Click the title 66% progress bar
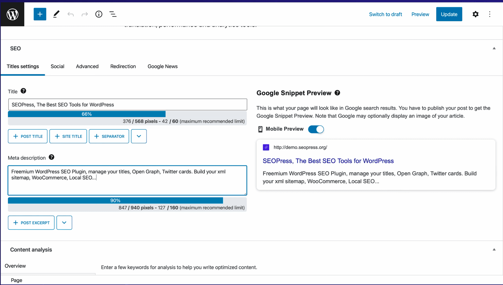This screenshot has height=285, width=503. [x=87, y=114]
